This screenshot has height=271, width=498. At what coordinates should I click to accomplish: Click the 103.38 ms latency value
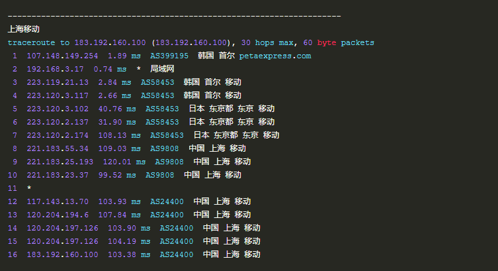coord(129,254)
